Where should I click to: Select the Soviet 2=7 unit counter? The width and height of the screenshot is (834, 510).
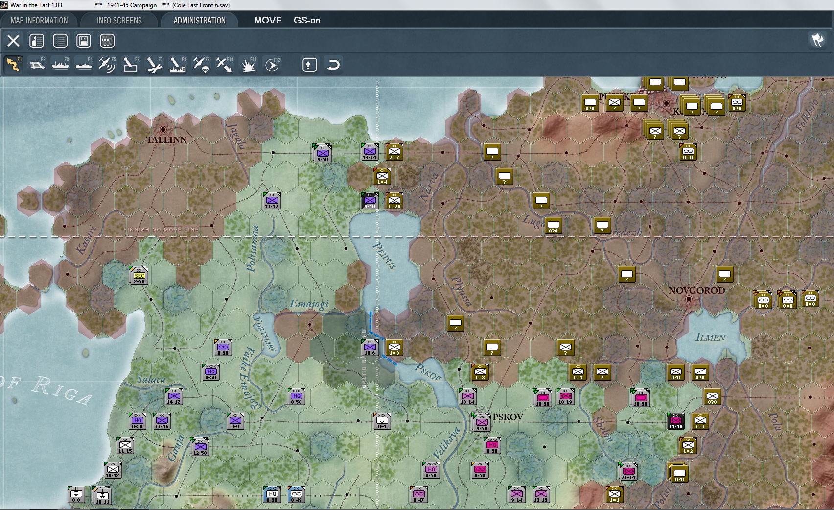(x=394, y=152)
